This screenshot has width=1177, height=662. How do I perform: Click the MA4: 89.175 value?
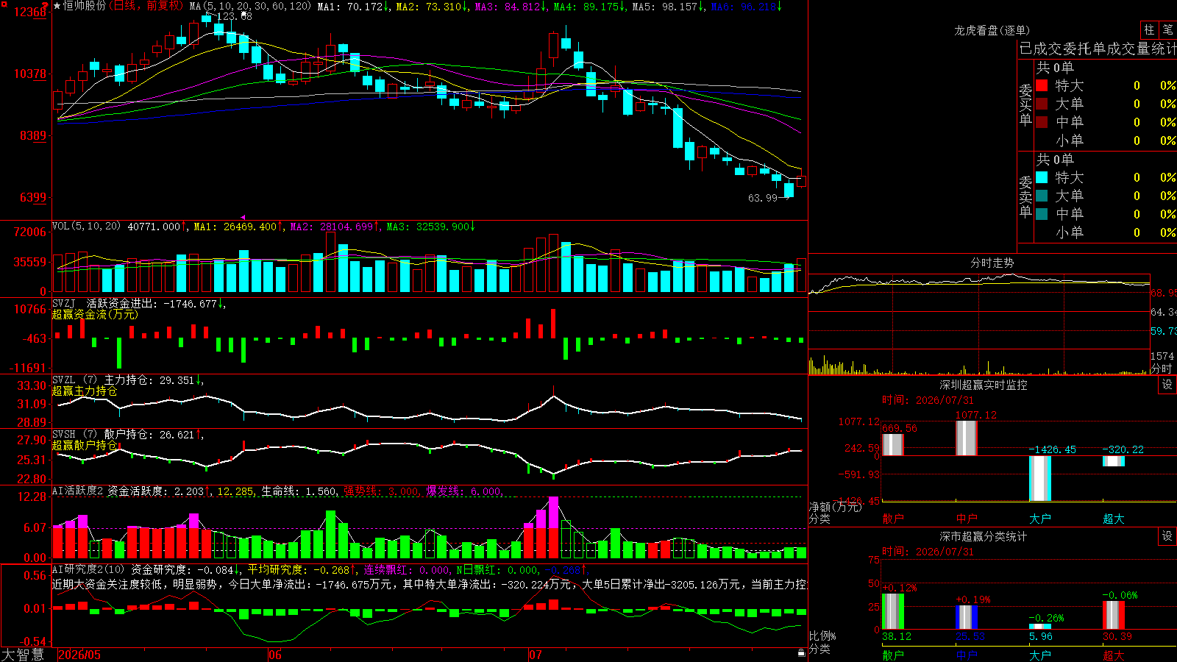[589, 7]
